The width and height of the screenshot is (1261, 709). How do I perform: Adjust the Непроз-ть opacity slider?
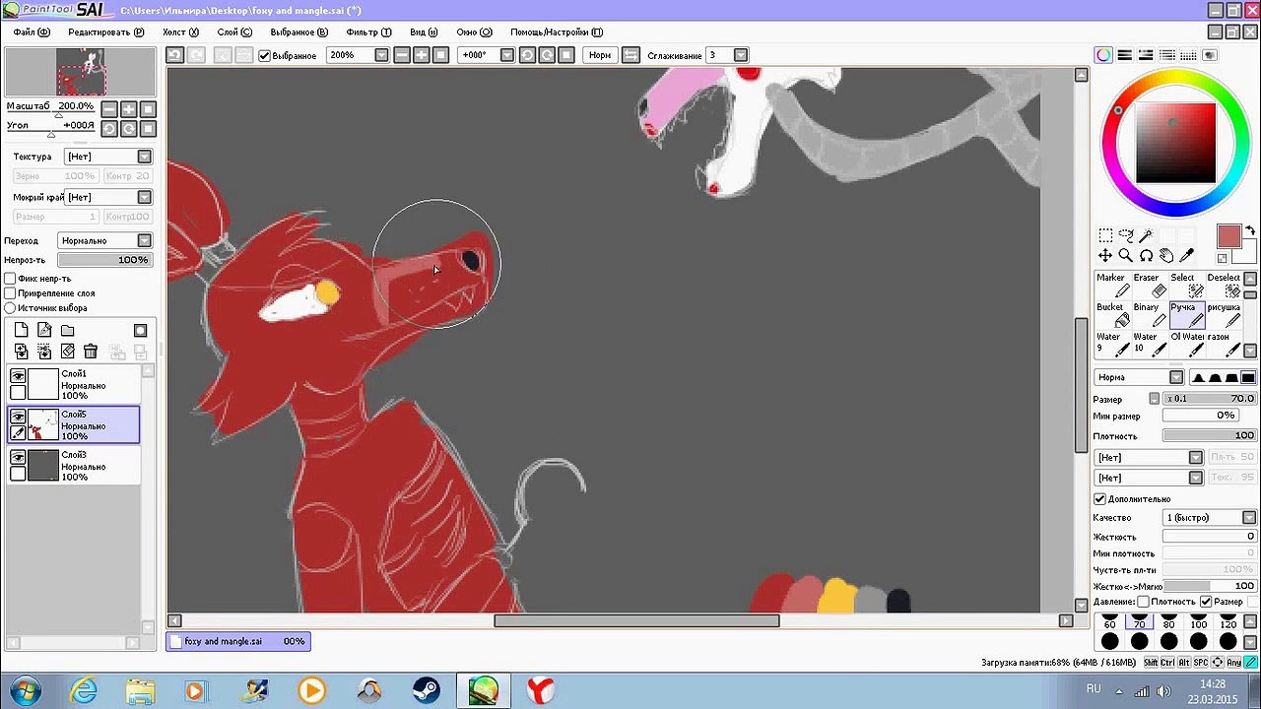(x=104, y=260)
